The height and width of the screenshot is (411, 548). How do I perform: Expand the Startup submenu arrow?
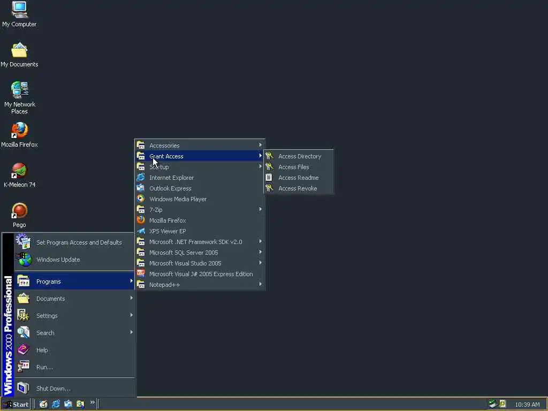point(261,166)
